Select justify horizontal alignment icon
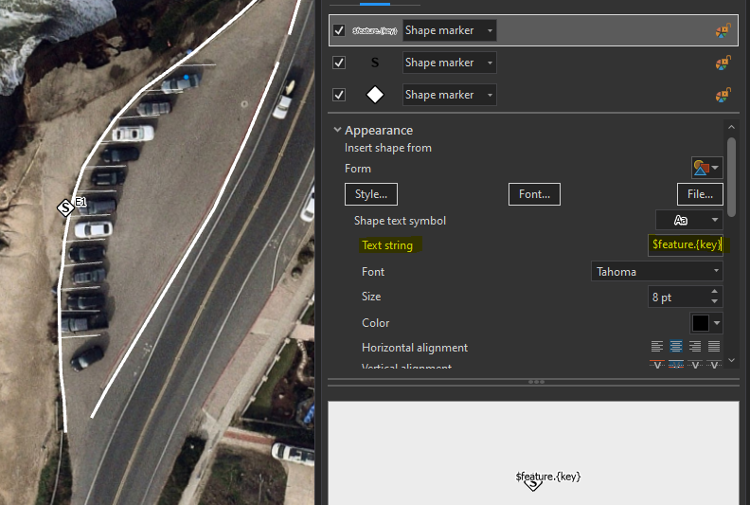The height and width of the screenshot is (505, 750). pyautogui.click(x=714, y=346)
